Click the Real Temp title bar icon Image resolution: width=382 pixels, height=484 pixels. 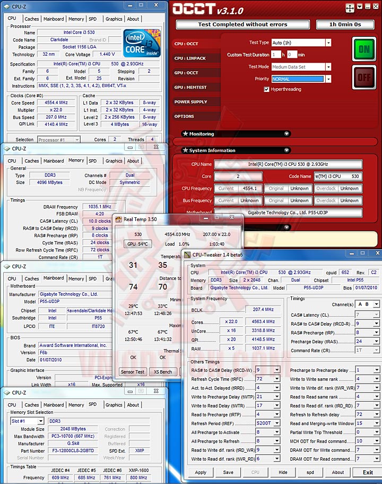click(118, 219)
